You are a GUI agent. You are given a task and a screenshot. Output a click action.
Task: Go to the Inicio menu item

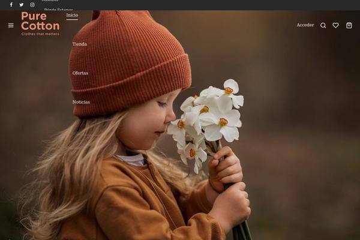coord(72,16)
